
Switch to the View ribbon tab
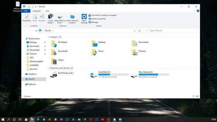[47, 11]
